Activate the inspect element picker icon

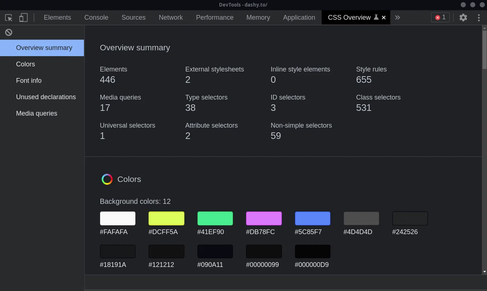pos(9,18)
